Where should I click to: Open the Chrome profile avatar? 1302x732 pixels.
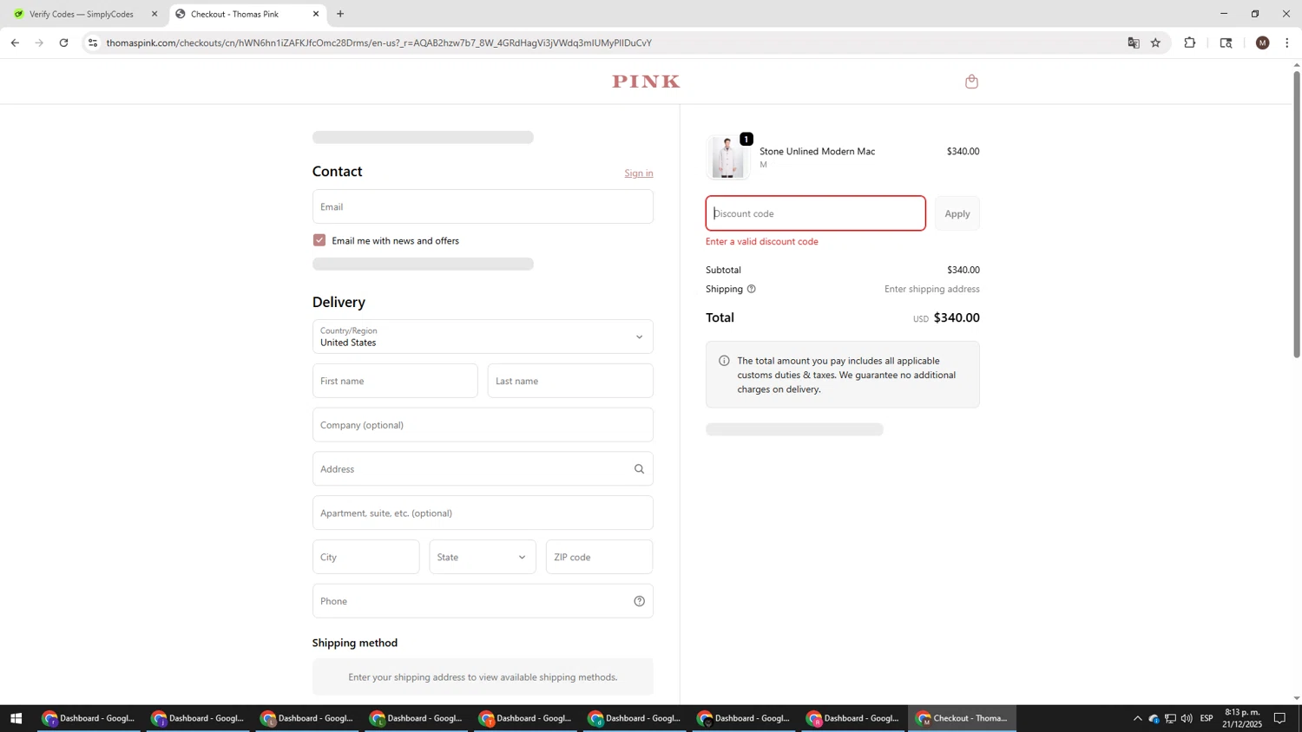(x=1263, y=42)
